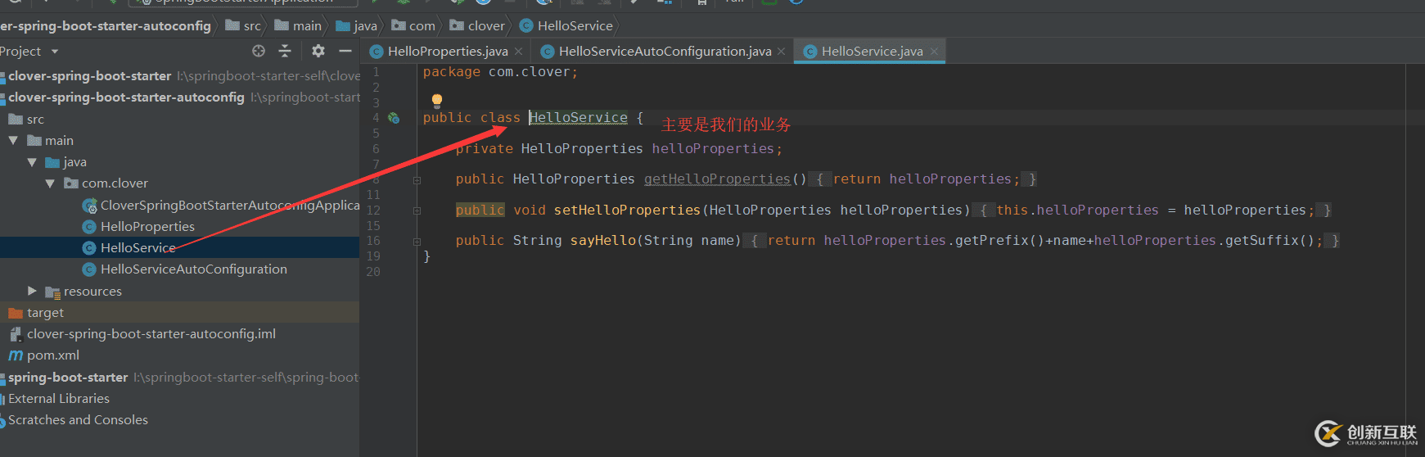The width and height of the screenshot is (1425, 457).
Task: Unfold the sayHello method in gutter
Action: (x=417, y=241)
